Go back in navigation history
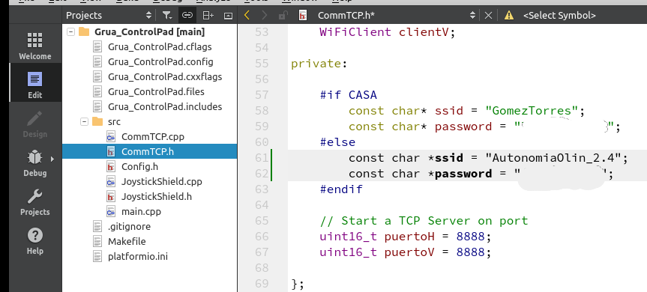Image resolution: width=647 pixels, height=292 pixels. pyautogui.click(x=247, y=16)
